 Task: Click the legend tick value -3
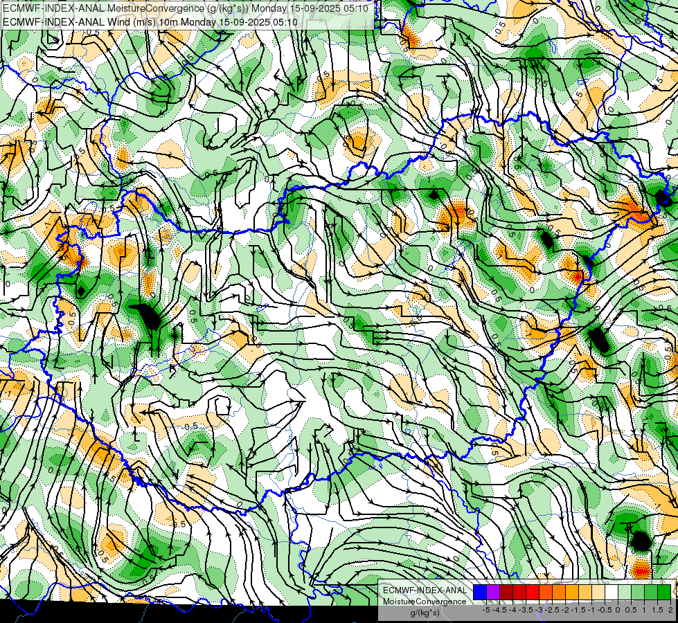pos(539,610)
